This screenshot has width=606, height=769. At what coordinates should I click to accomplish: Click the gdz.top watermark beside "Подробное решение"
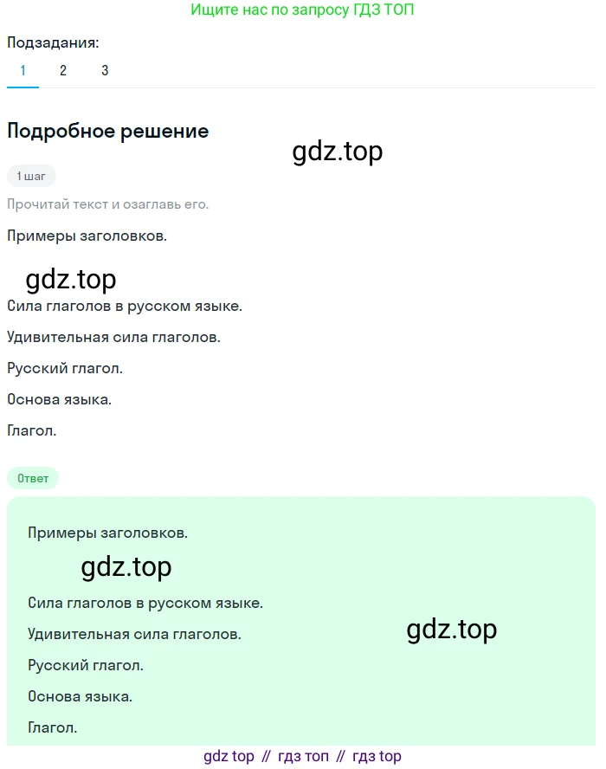point(338,152)
